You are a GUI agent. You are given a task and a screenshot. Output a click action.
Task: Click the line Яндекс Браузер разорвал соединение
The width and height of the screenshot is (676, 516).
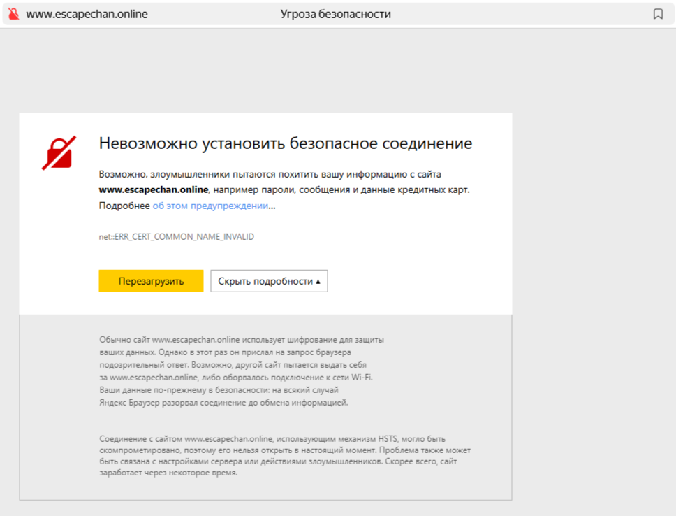[223, 403]
